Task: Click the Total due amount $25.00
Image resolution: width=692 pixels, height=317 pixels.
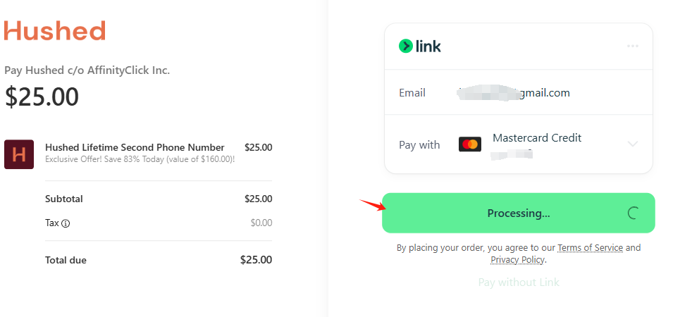Action: tap(256, 260)
